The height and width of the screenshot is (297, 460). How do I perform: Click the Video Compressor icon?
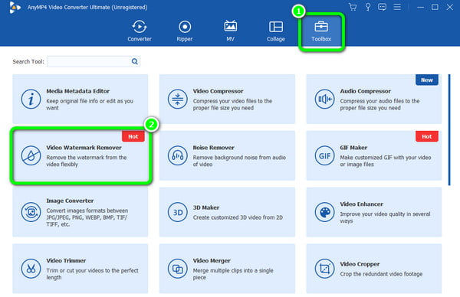coord(178,100)
